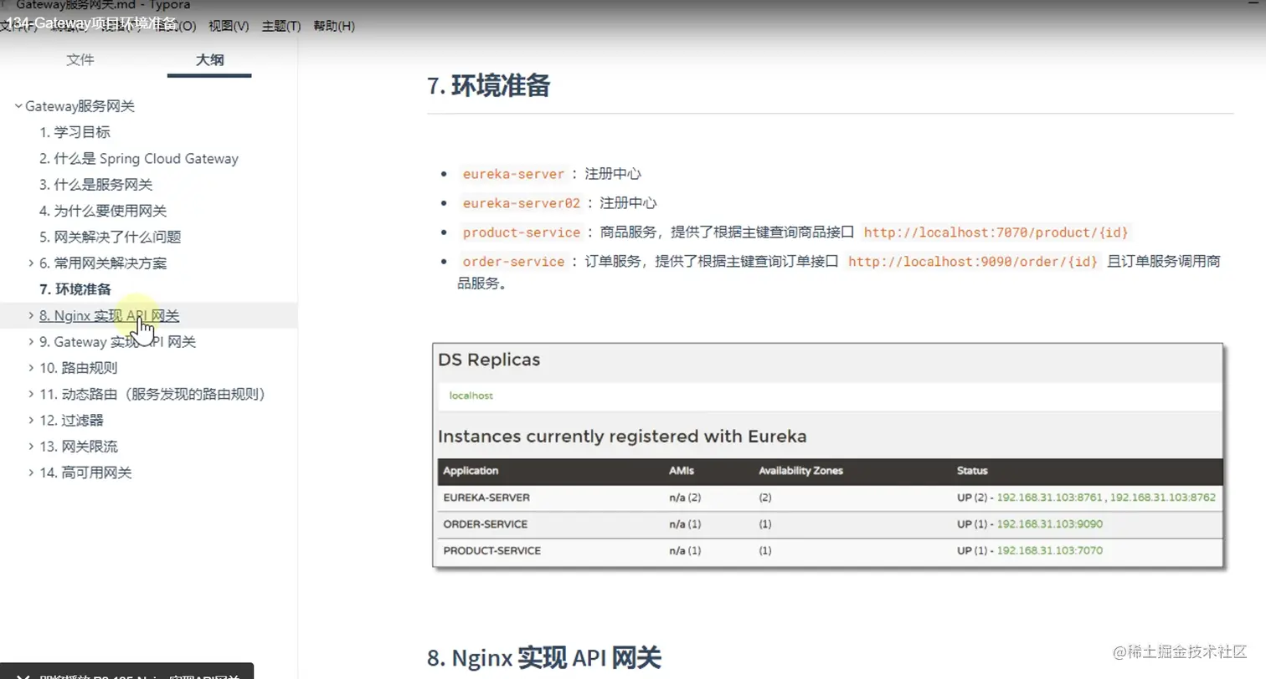Expand chevron beside 11. 动态路由
This screenshot has width=1266, height=679.
pyautogui.click(x=32, y=394)
